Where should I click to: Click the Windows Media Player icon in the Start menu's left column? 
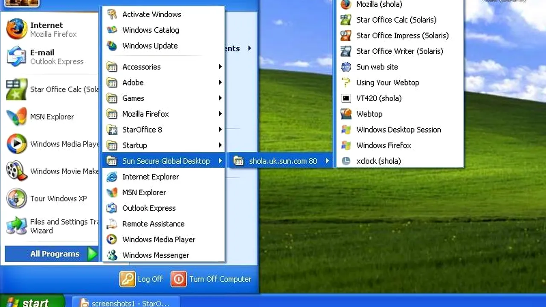(17, 144)
